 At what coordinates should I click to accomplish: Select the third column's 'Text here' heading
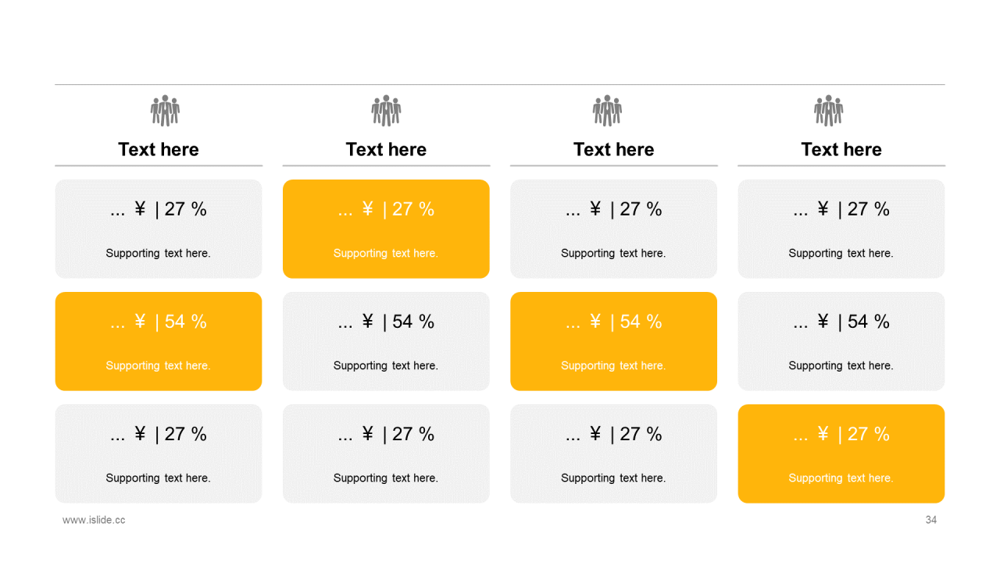click(x=613, y=149)
